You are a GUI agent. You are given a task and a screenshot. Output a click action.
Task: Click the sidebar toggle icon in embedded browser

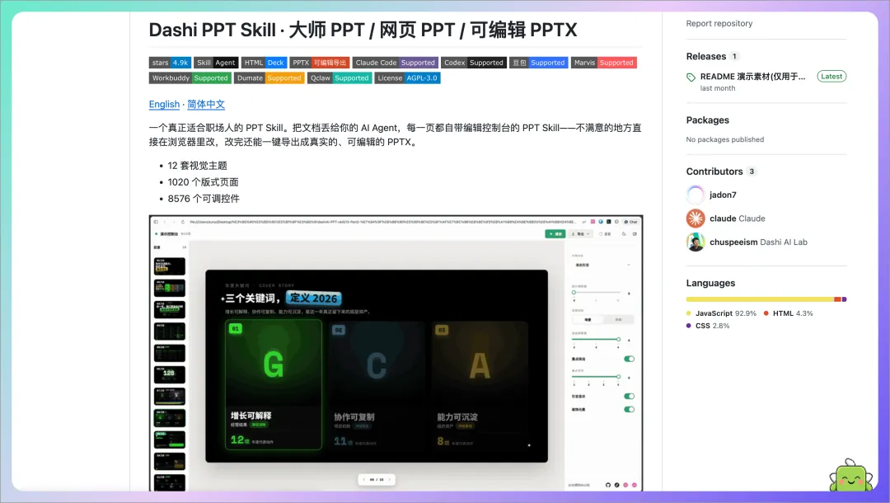(x=156, y=222)
